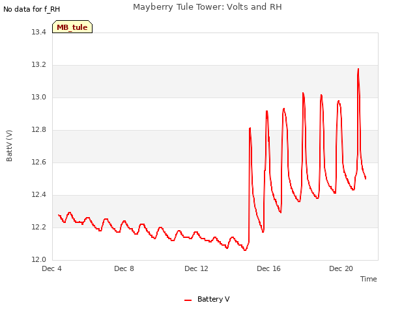Click the Dec 20 x-axis tick label
Screen dimensions: 417x312
pos(341,268)
